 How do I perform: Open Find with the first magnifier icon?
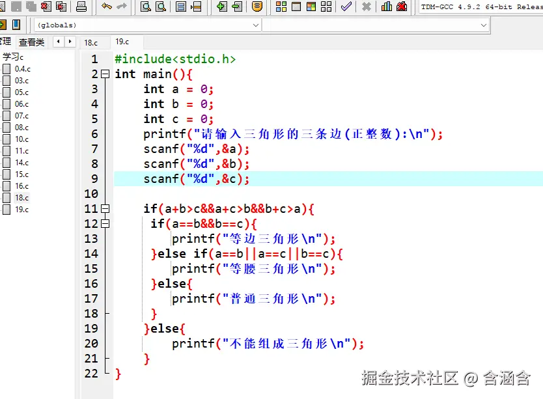146,7
